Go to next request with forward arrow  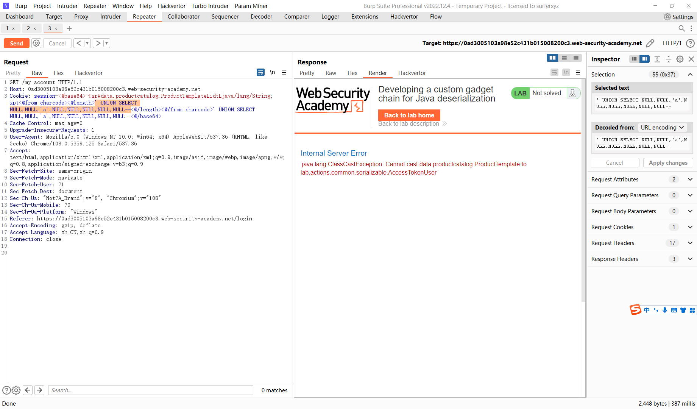(x=98, y=43)
